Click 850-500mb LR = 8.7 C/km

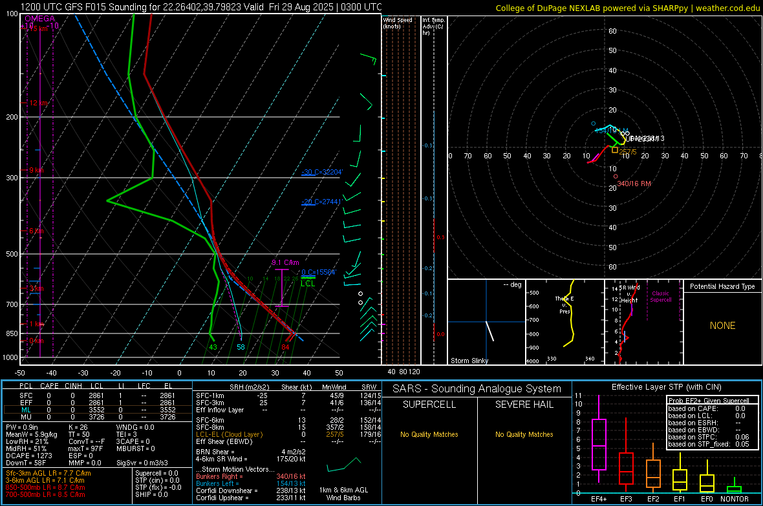(45, 487)
